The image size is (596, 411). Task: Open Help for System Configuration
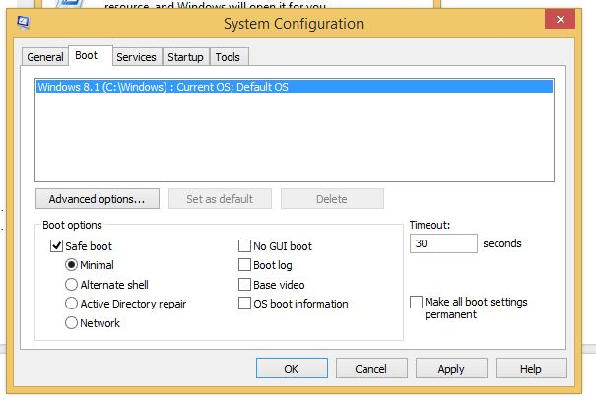531,368
